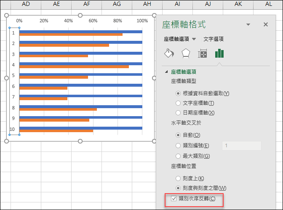Click category label 5 on vertical axis

[13, 75]
